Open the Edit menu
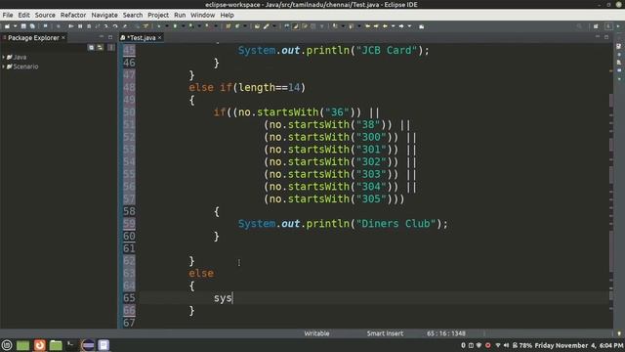Image resolution: width=625 pixels, height=352 pixels. pos(23,16)
